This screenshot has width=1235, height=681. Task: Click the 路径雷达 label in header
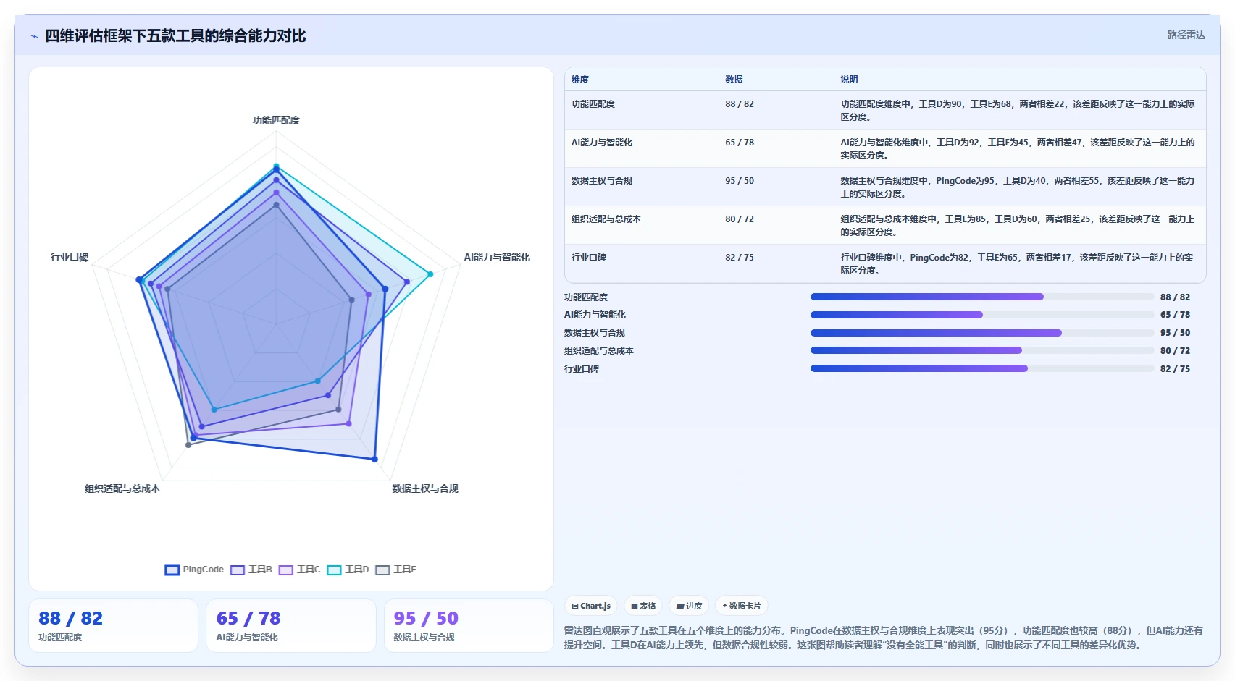(1186, 35)
